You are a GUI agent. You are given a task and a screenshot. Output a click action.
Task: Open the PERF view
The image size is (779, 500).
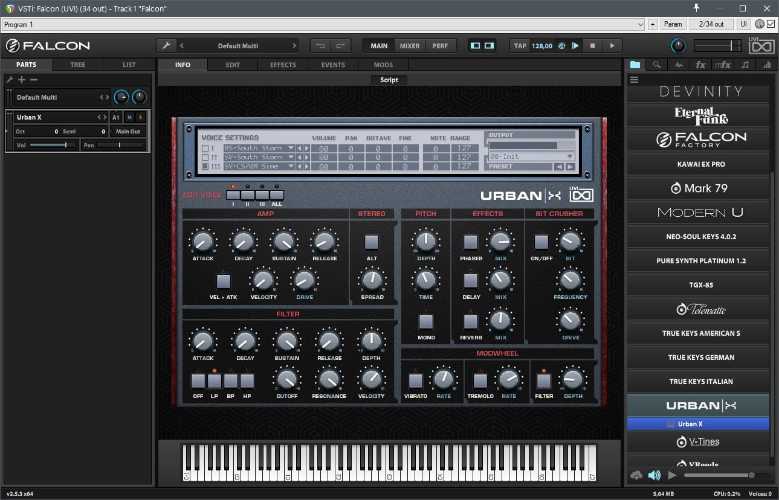click(441, 46)
